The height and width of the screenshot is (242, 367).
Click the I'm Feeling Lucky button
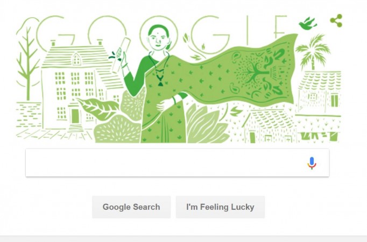(220, 207)
